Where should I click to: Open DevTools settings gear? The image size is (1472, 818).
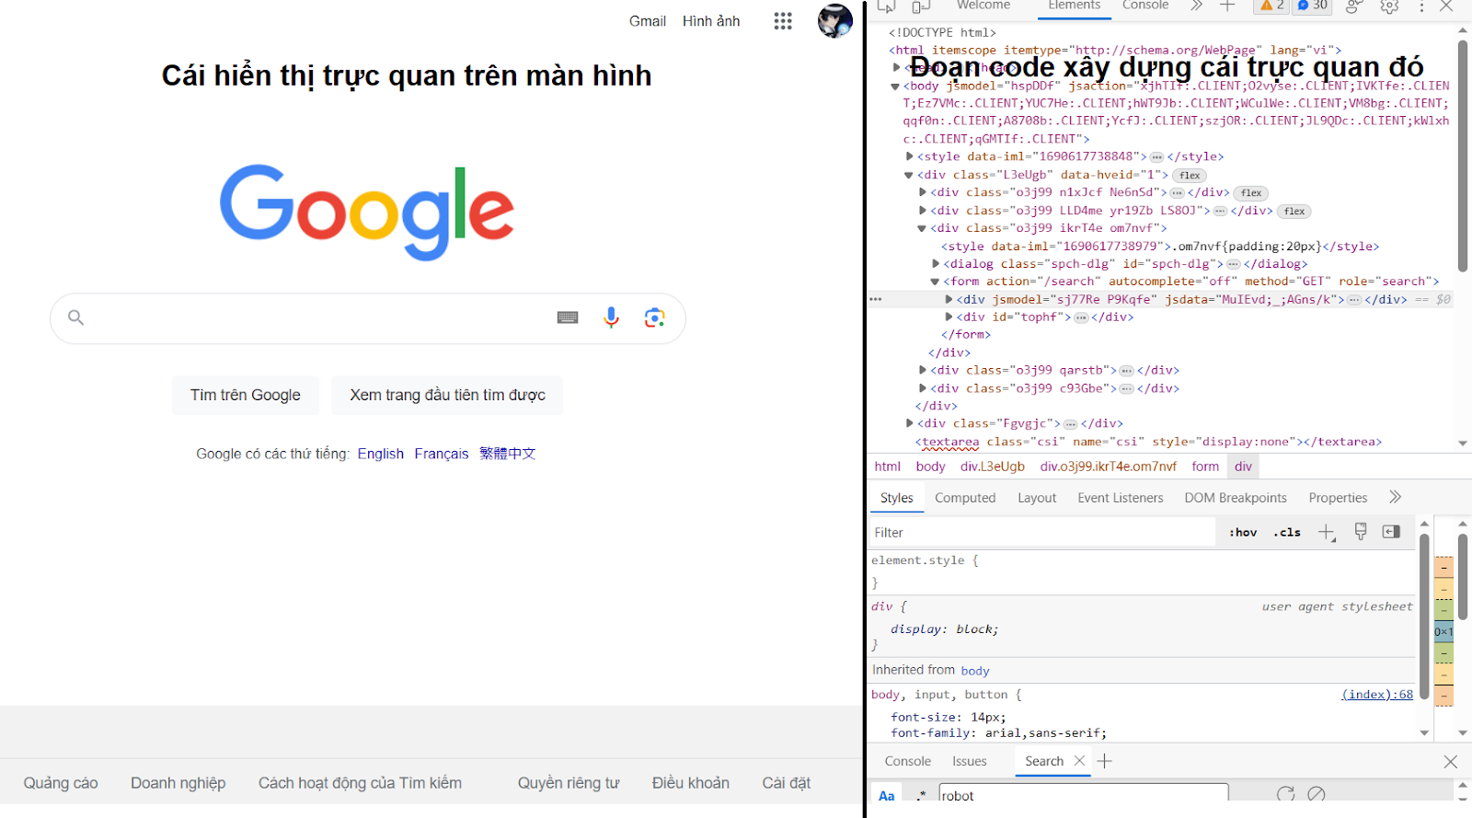pyautogui.click(x=1389, y=6)
